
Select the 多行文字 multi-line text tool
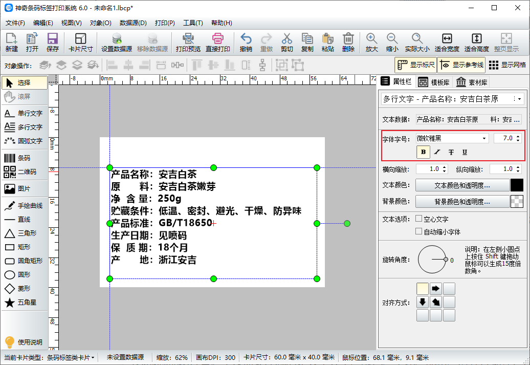pos(24,127)
